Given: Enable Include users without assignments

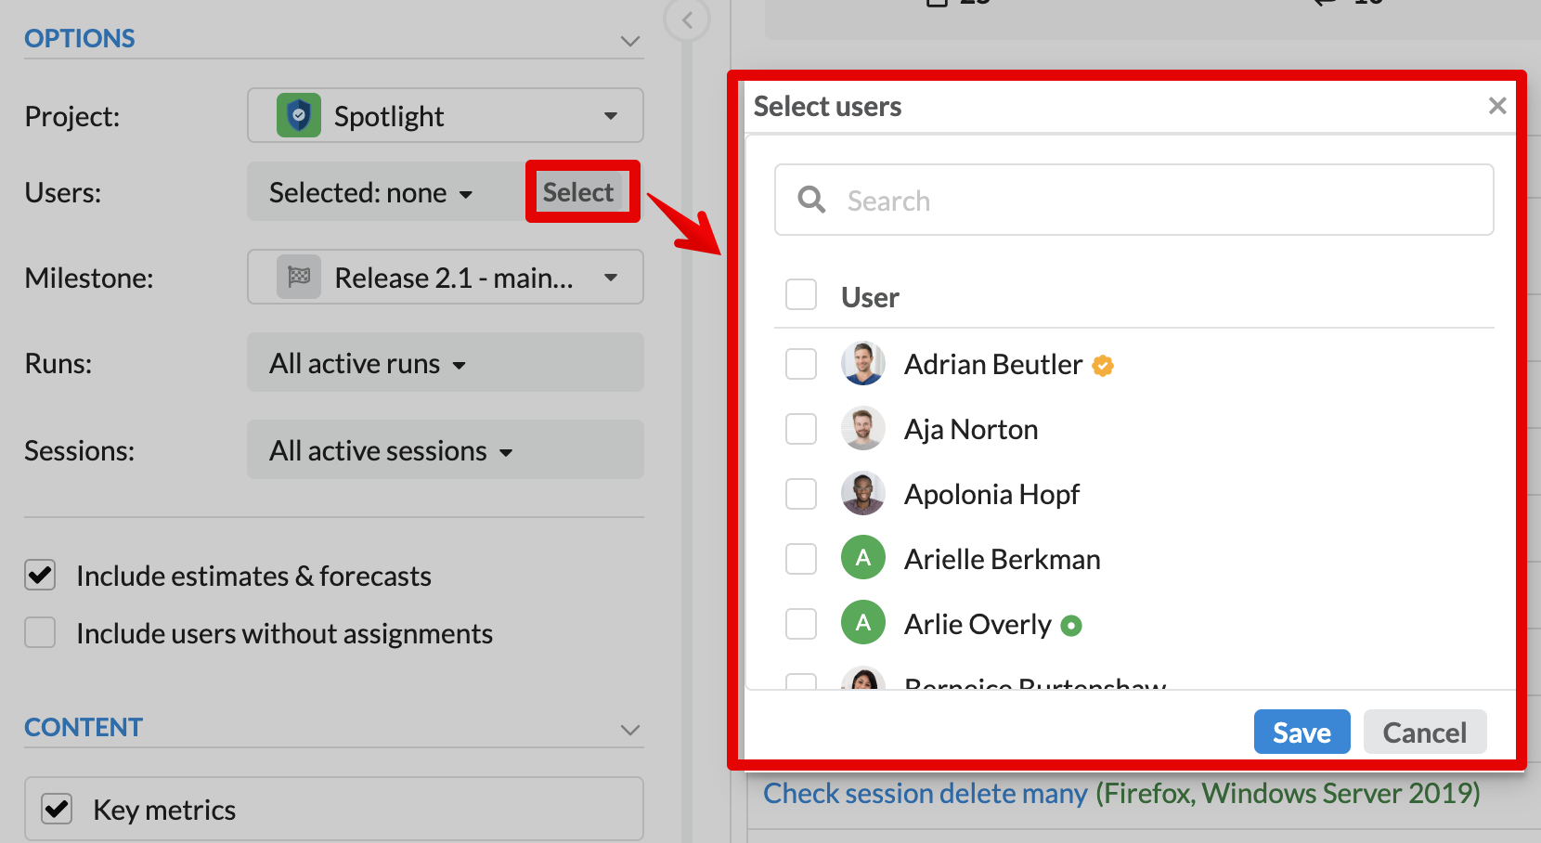Looking at the screenshot, I should [x=40, y=632].
